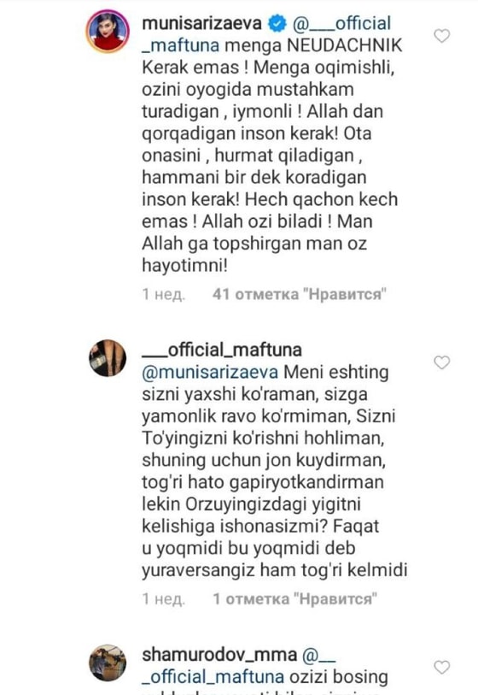Open the shamurodov_mma username link
Image resolution: width=478 pixels, height=695 pixels.
coord(219,654)
